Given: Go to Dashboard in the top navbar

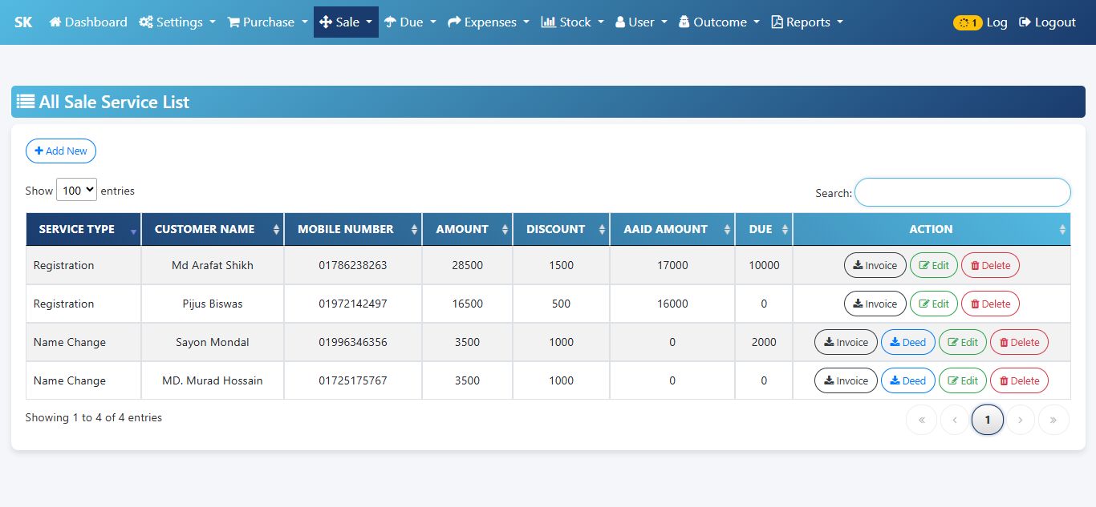Looking at the screenshot, I should 88,22.
